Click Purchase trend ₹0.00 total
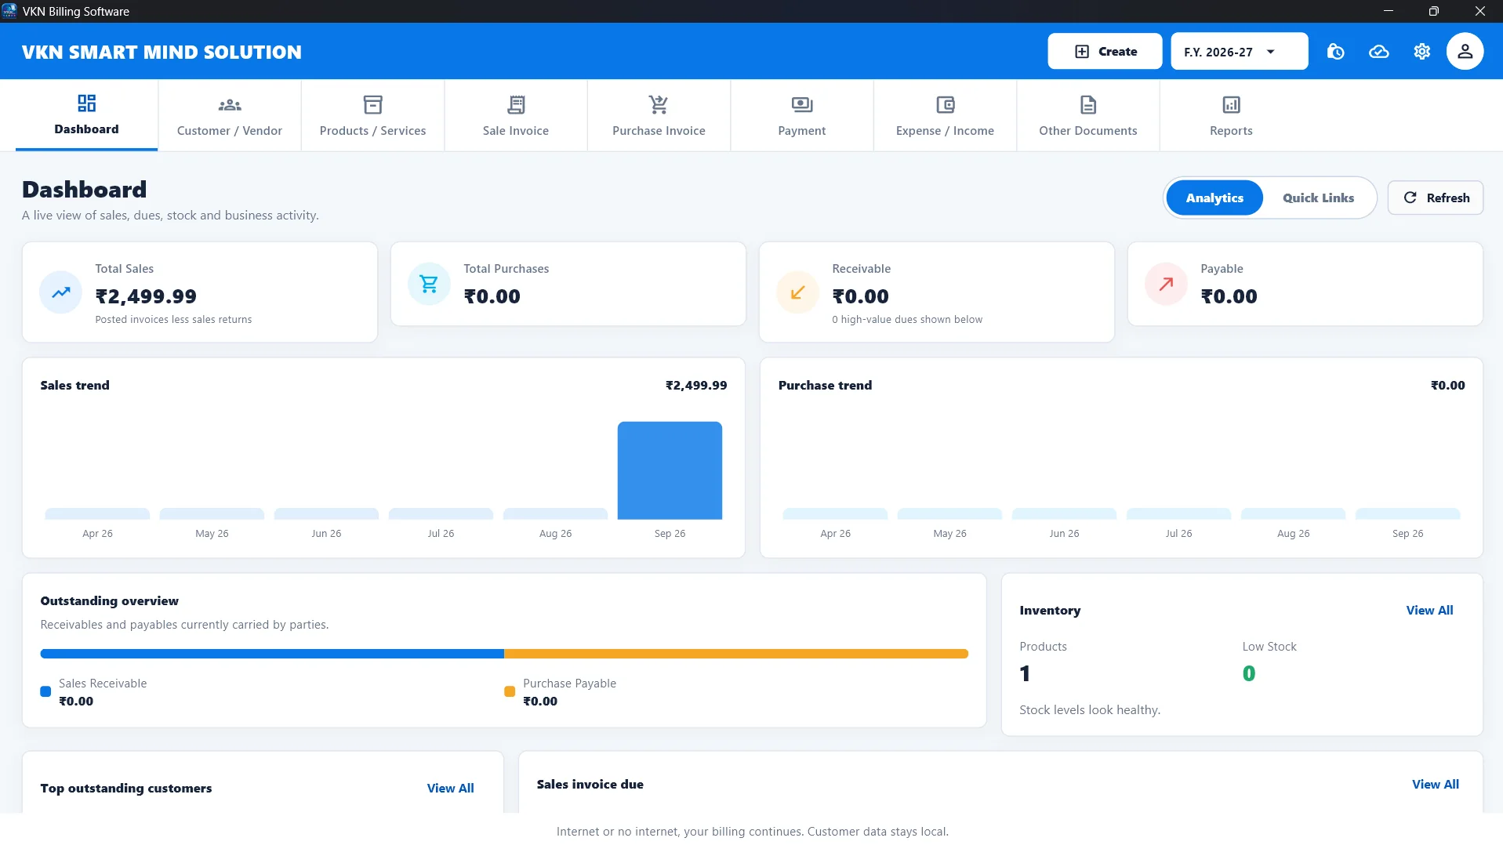This screenshot has height=845, width=1503. 1447,385
